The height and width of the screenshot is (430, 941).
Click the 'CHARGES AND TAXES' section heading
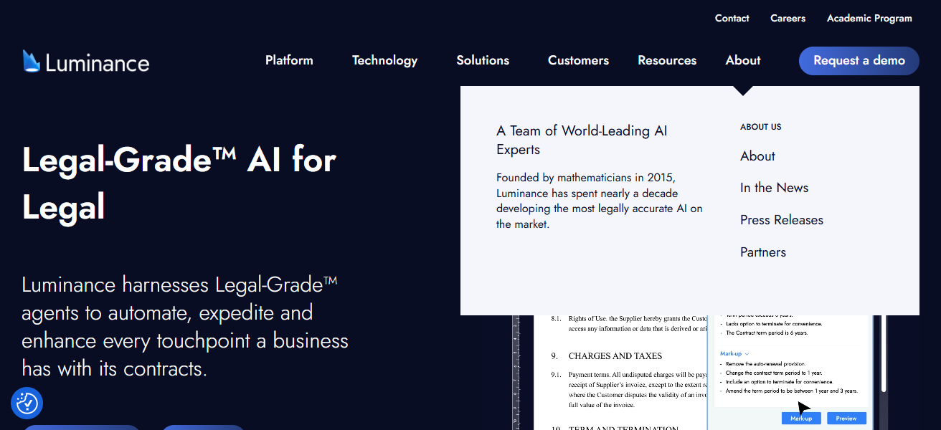click(x=615, y=355)
